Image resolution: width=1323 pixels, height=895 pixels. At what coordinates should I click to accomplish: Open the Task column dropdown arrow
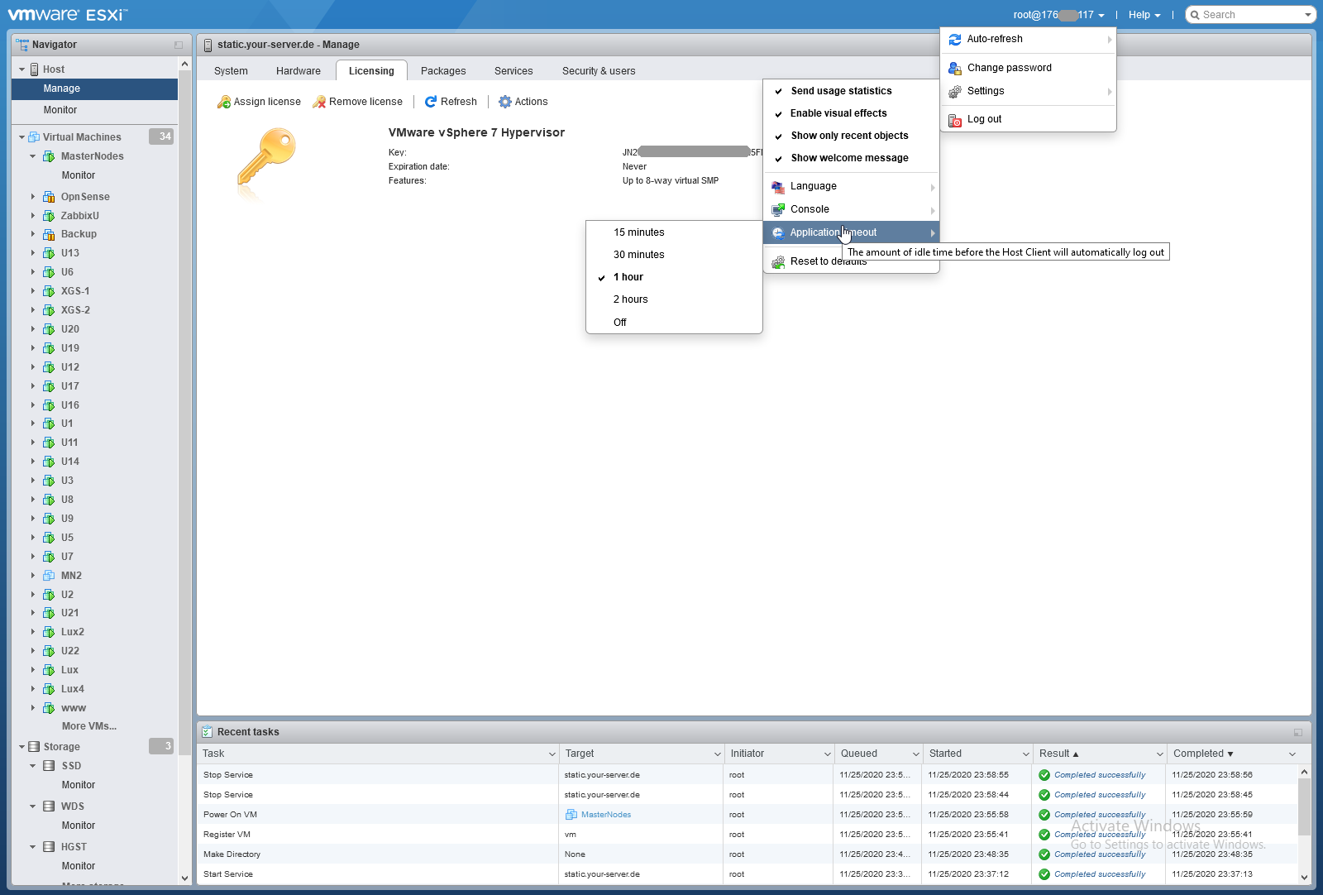click(x=552, y=754)
